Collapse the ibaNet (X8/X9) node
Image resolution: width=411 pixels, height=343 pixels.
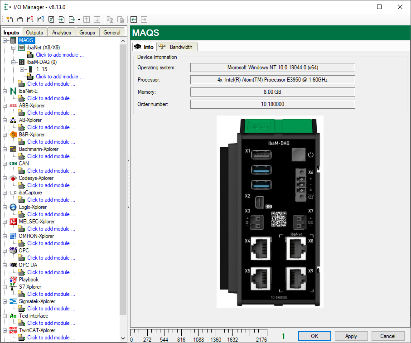click(x=14, y=48)
